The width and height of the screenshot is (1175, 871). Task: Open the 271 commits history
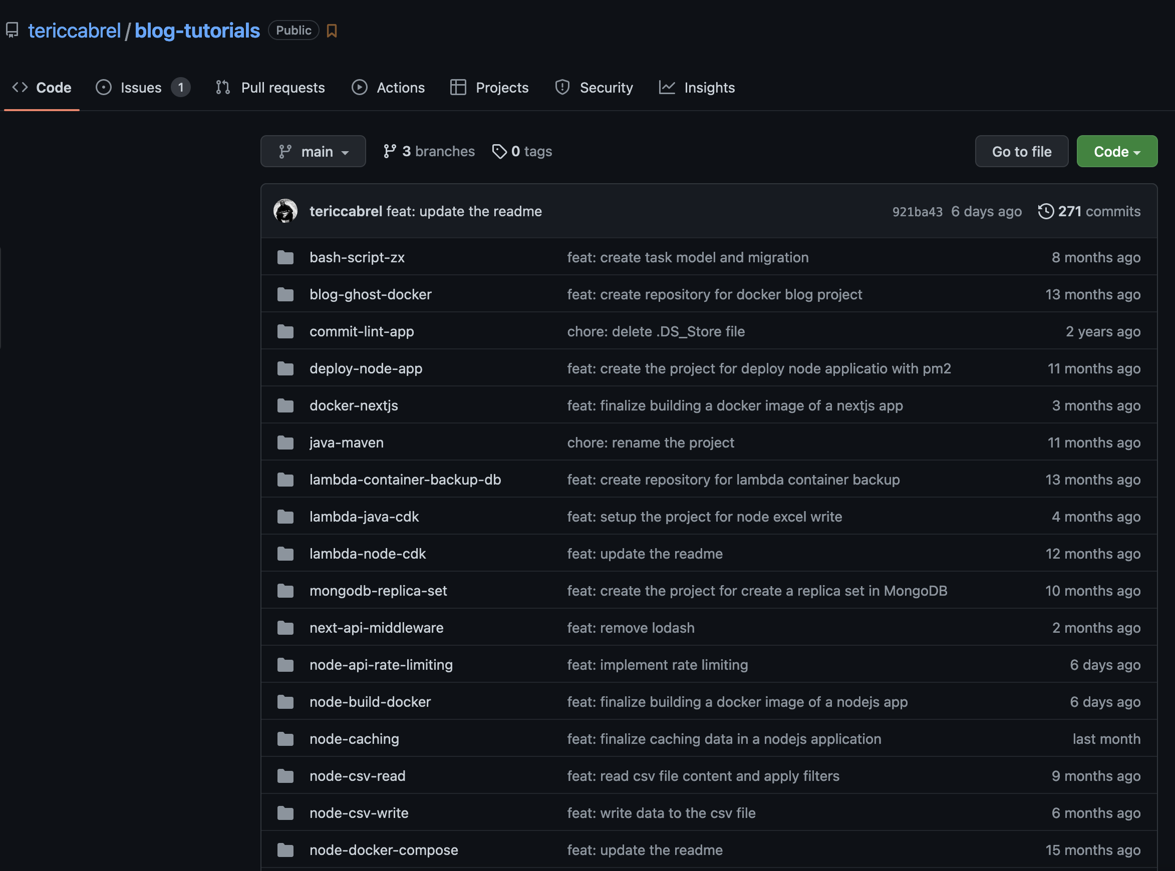[1089, 211]
